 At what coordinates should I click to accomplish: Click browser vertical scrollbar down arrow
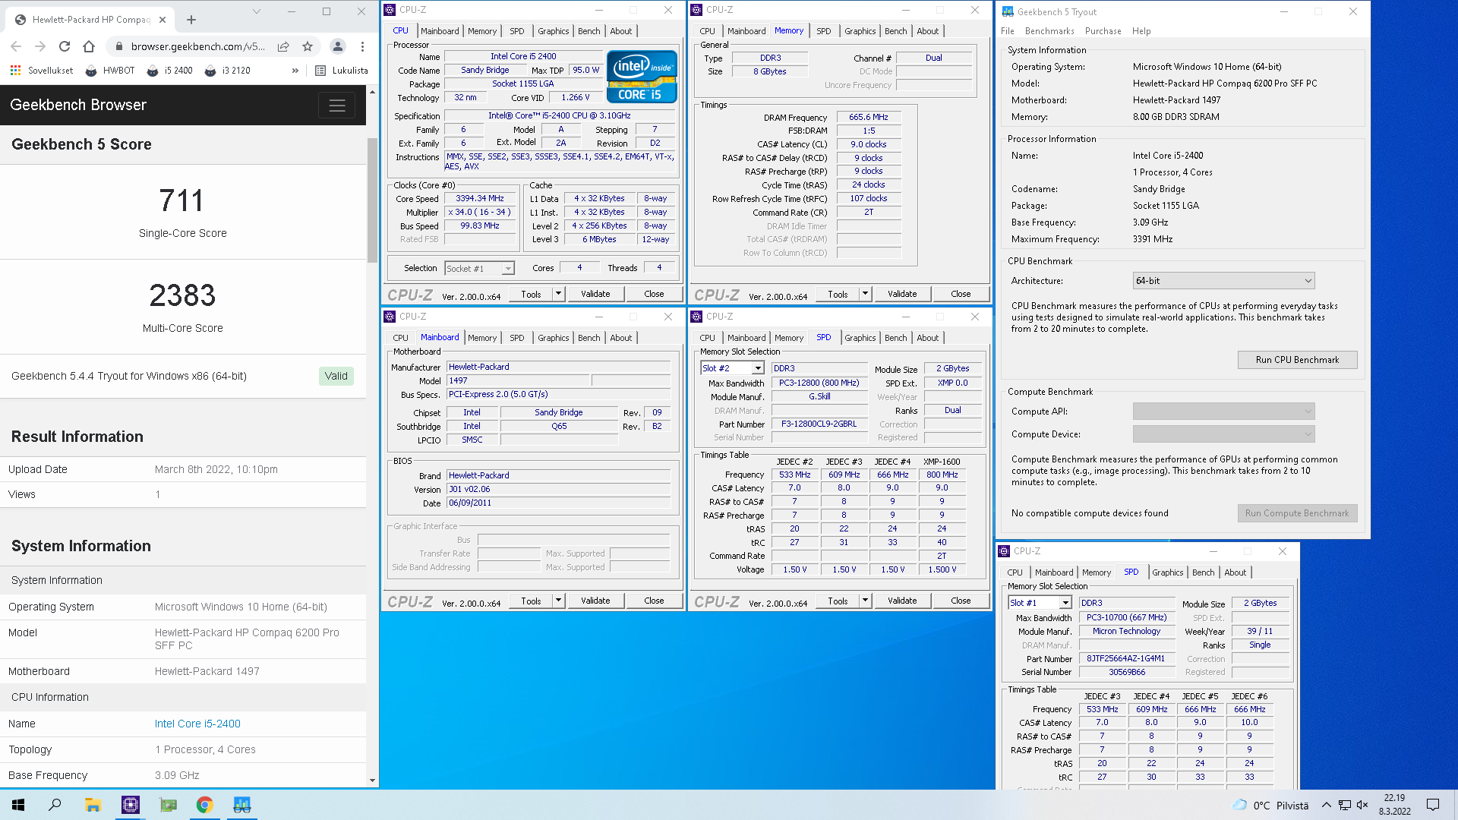point(372,781)
